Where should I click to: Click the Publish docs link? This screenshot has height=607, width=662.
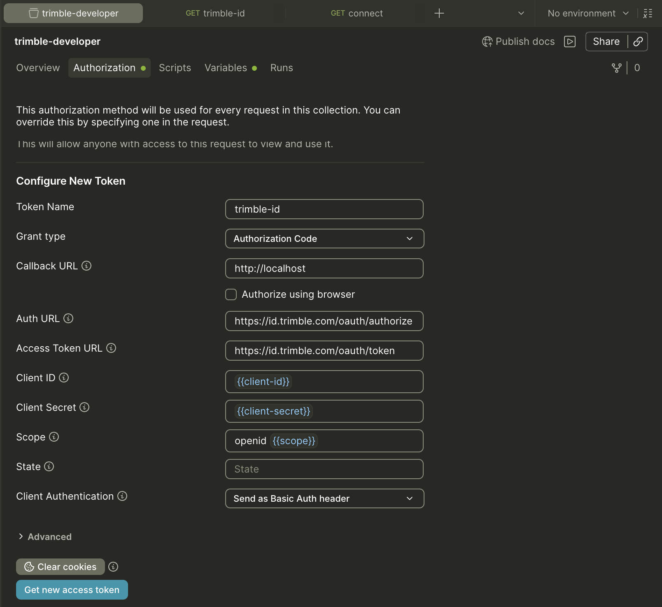tap(518, 42)
